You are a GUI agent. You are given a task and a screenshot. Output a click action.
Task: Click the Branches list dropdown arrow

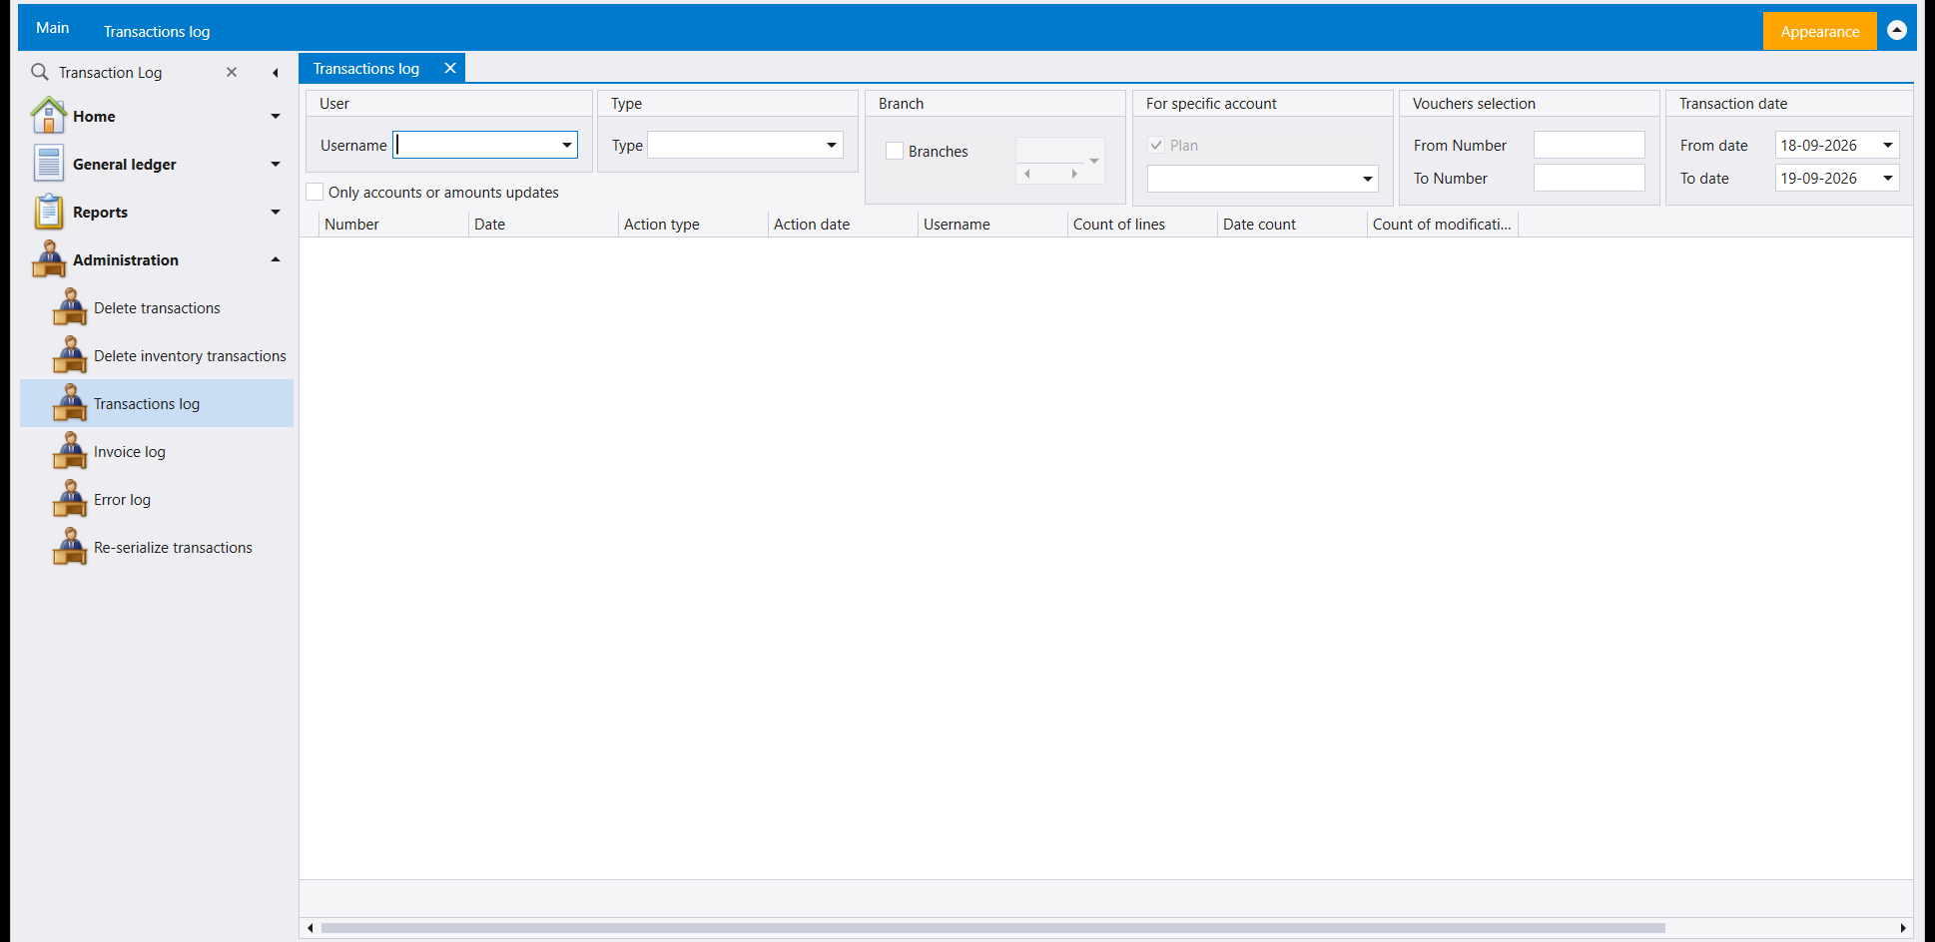1094,161
